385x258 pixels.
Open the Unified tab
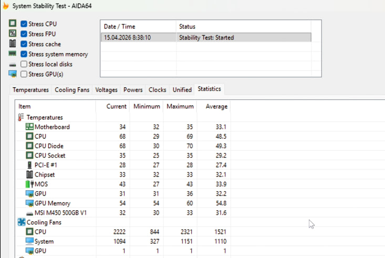coord(182,90)
